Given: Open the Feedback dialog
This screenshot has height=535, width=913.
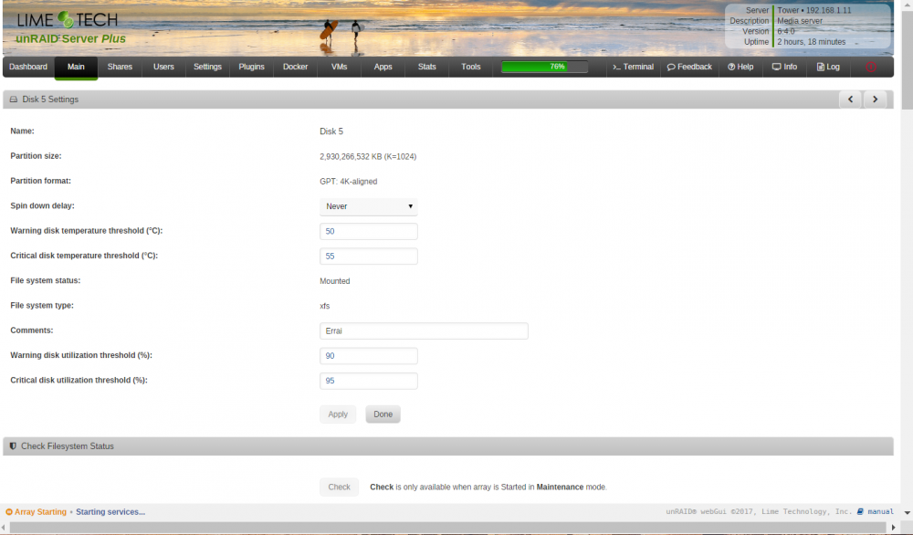Looking at the screenshot, I should point(689,67).
